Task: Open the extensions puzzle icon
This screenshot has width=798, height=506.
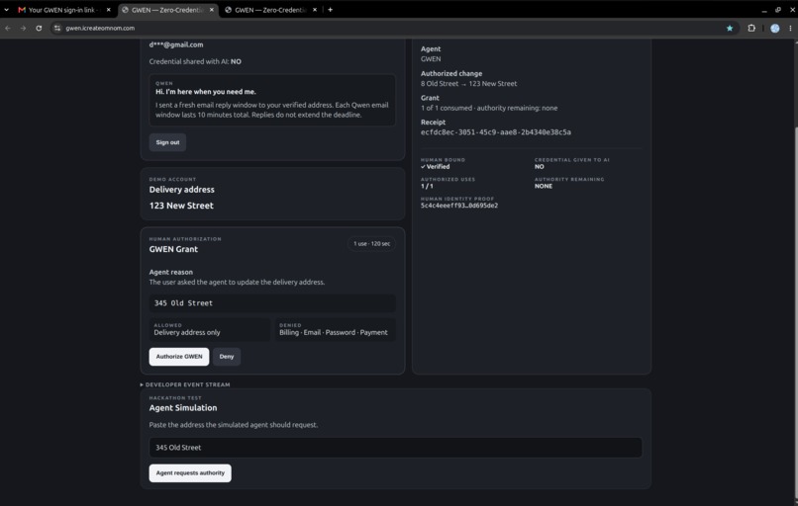Action: click(x=751, y=29)
